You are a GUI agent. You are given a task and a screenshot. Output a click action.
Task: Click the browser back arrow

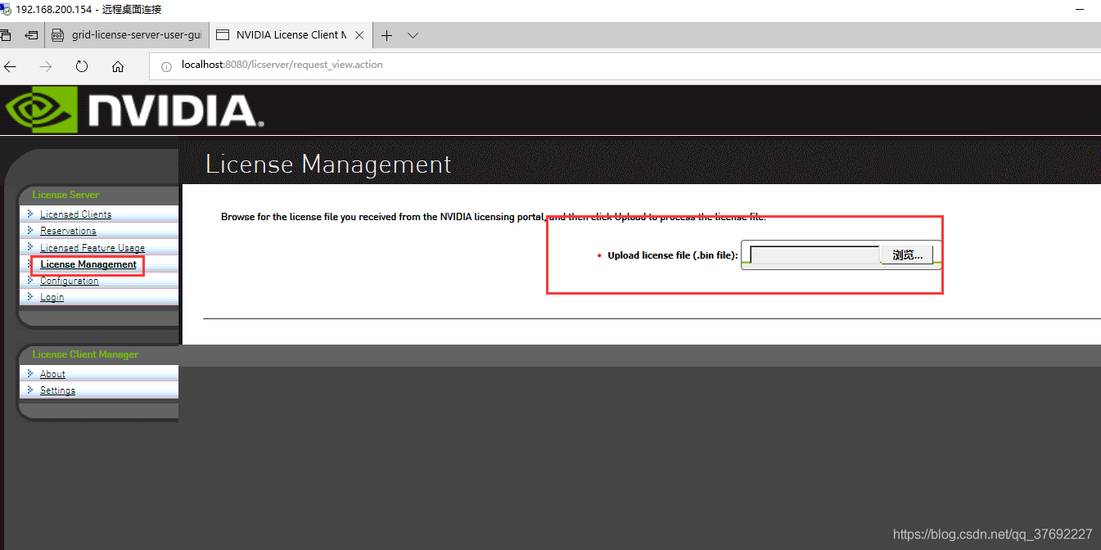point(11,66)
